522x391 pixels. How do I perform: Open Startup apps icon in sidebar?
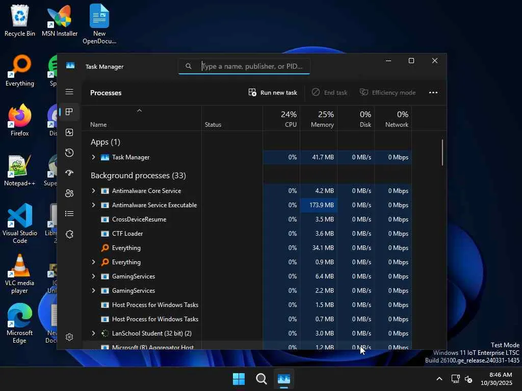[69, 173]
